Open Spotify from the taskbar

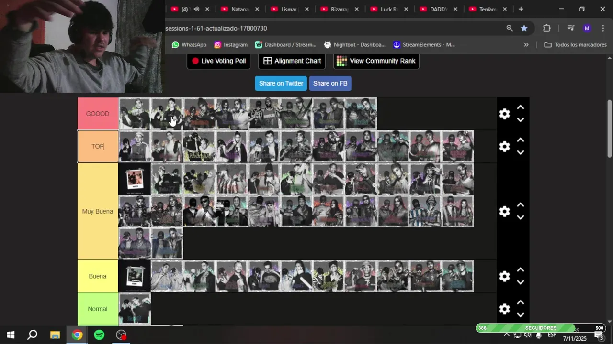click(99, 335)
